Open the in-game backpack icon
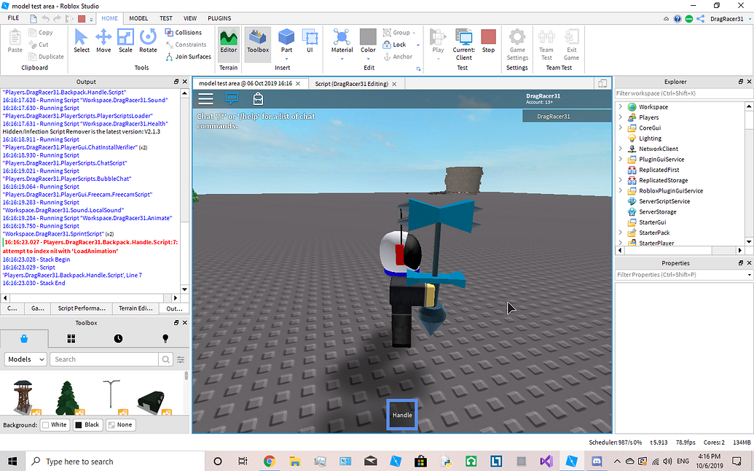Image resolution: width=754 pixels, height=471 pixels. (x=258, y=98)
